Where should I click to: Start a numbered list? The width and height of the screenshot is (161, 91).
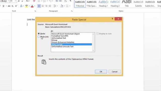coord(45,1)
